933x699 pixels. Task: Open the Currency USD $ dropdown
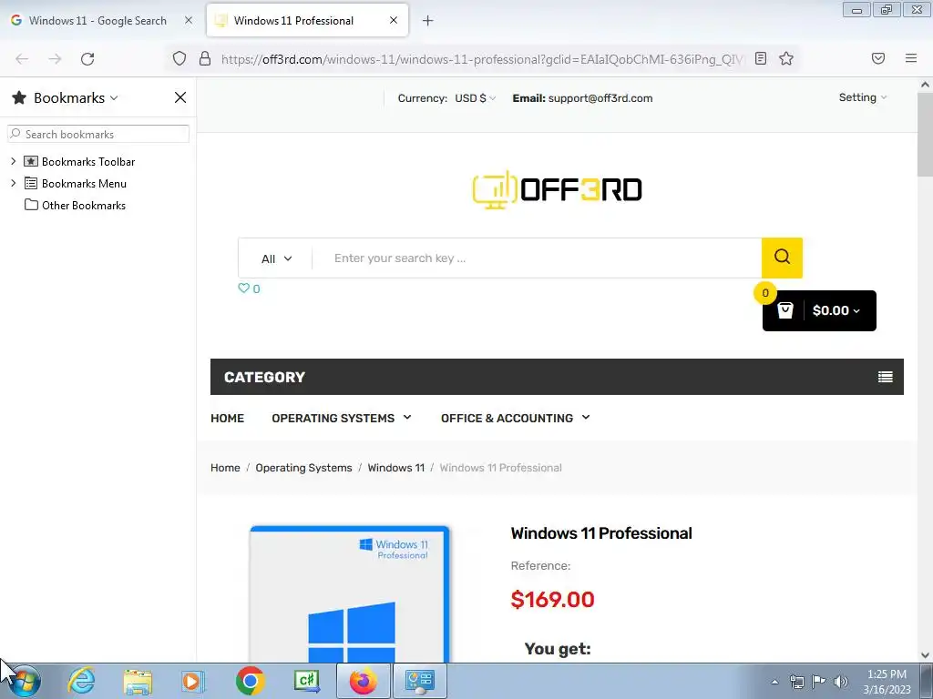click(x=475, y=98)
